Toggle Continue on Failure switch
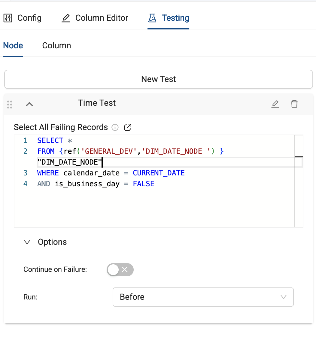The image size is (316, 337). [120, 270]
